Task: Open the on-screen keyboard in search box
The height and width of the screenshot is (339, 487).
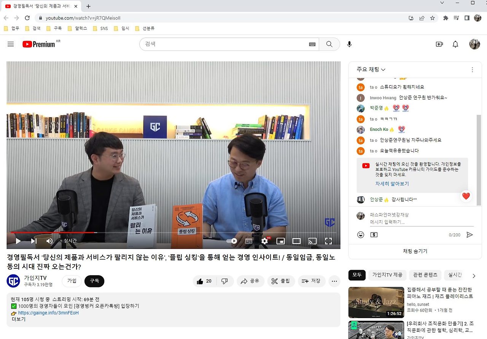Action: coord(312,44)
